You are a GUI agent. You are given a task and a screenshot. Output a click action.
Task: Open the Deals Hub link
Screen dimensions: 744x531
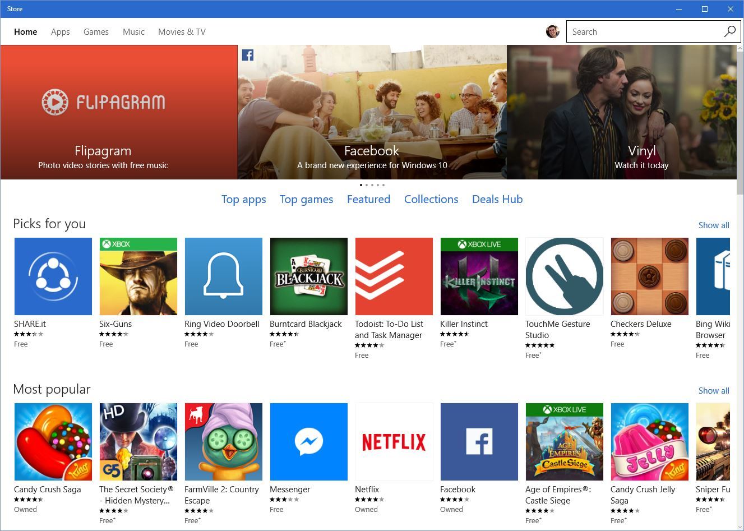click(497, 199)
